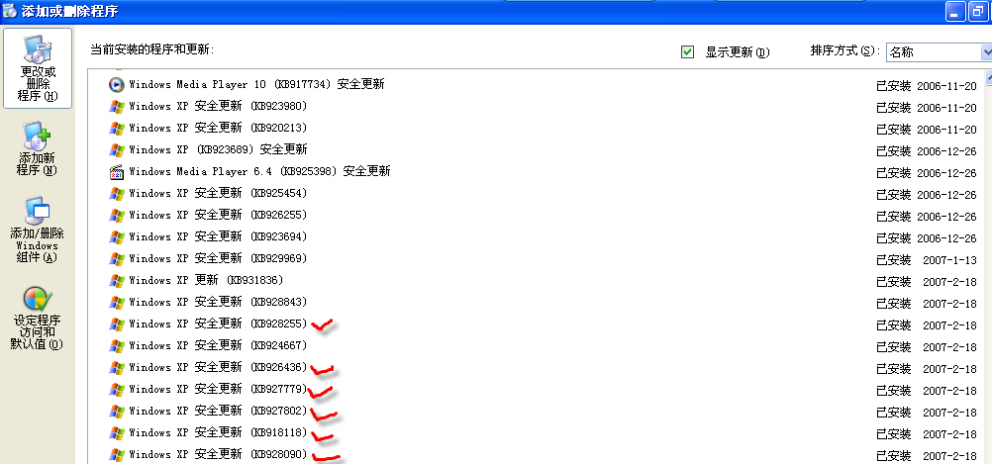
Task: Click the icon beside KB931836 update
Action: pyautogui.click(x=117, y=280)
